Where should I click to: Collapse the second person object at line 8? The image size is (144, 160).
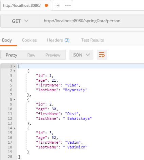(14, 99)
